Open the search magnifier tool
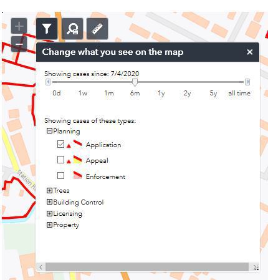The height and width of the screenshot is (280, 268). [72, 29]
